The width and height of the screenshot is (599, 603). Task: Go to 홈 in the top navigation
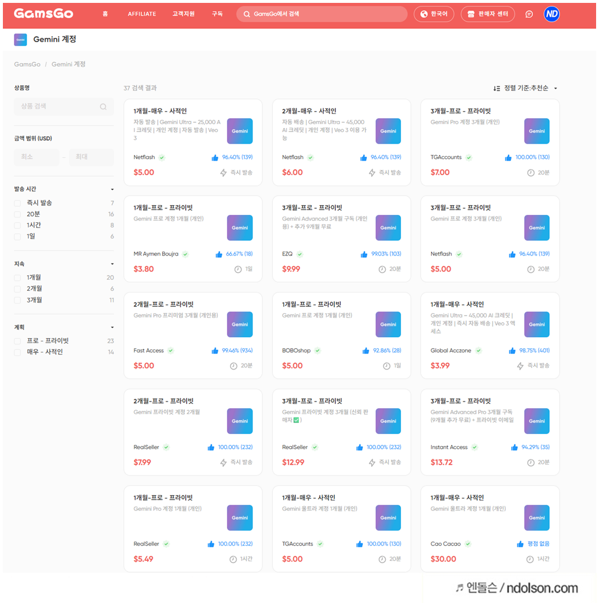tap(105, 14)
